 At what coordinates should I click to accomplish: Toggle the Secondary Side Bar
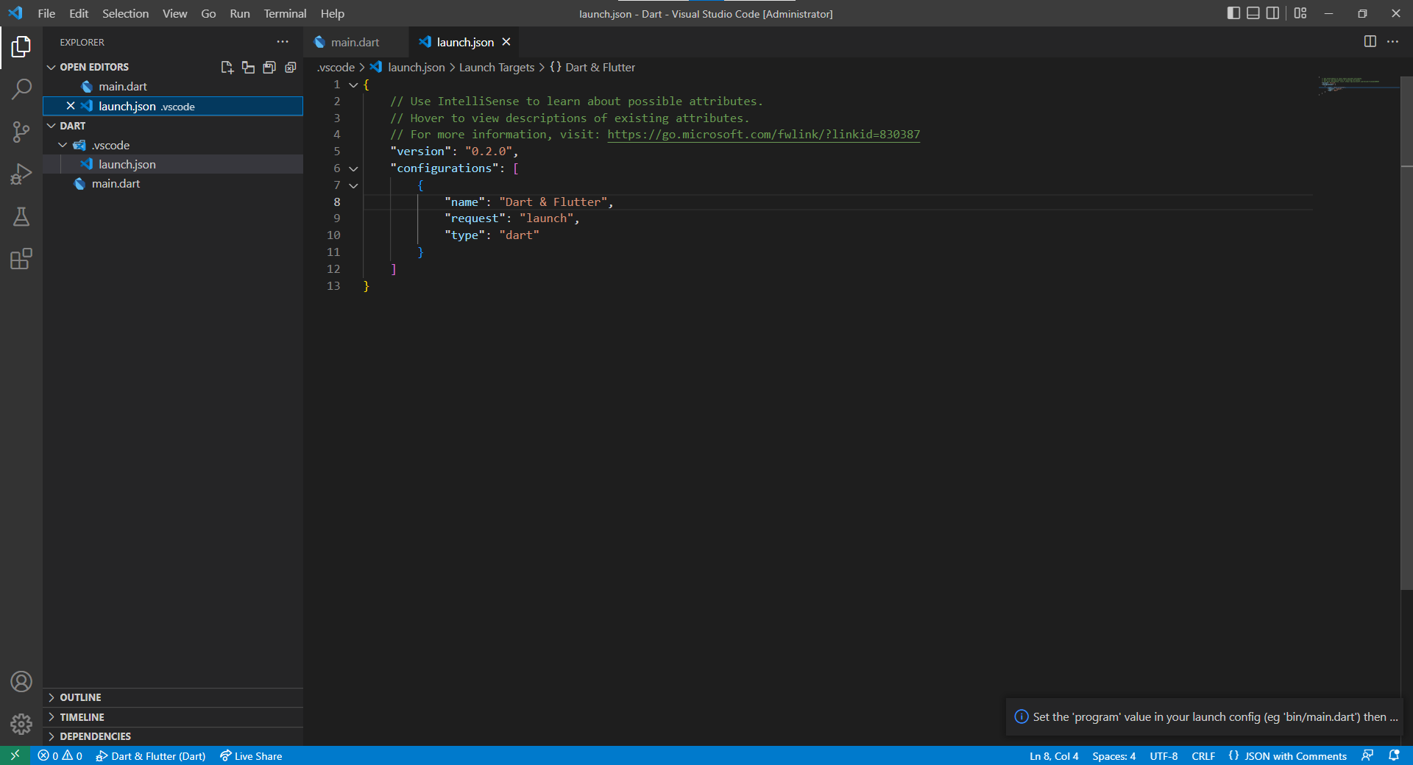coord(1273,13)
